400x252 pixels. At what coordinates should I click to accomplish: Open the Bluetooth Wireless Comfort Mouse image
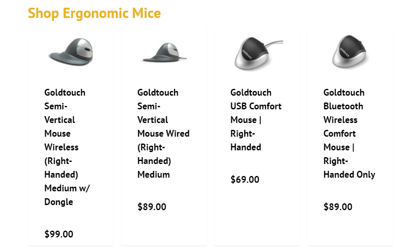350,52
